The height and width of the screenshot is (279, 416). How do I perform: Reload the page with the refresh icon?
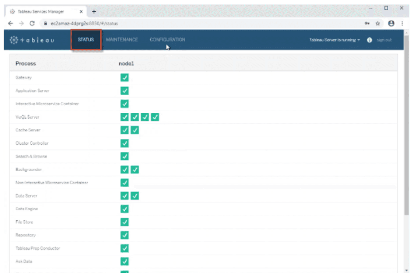tap(32, 23)
